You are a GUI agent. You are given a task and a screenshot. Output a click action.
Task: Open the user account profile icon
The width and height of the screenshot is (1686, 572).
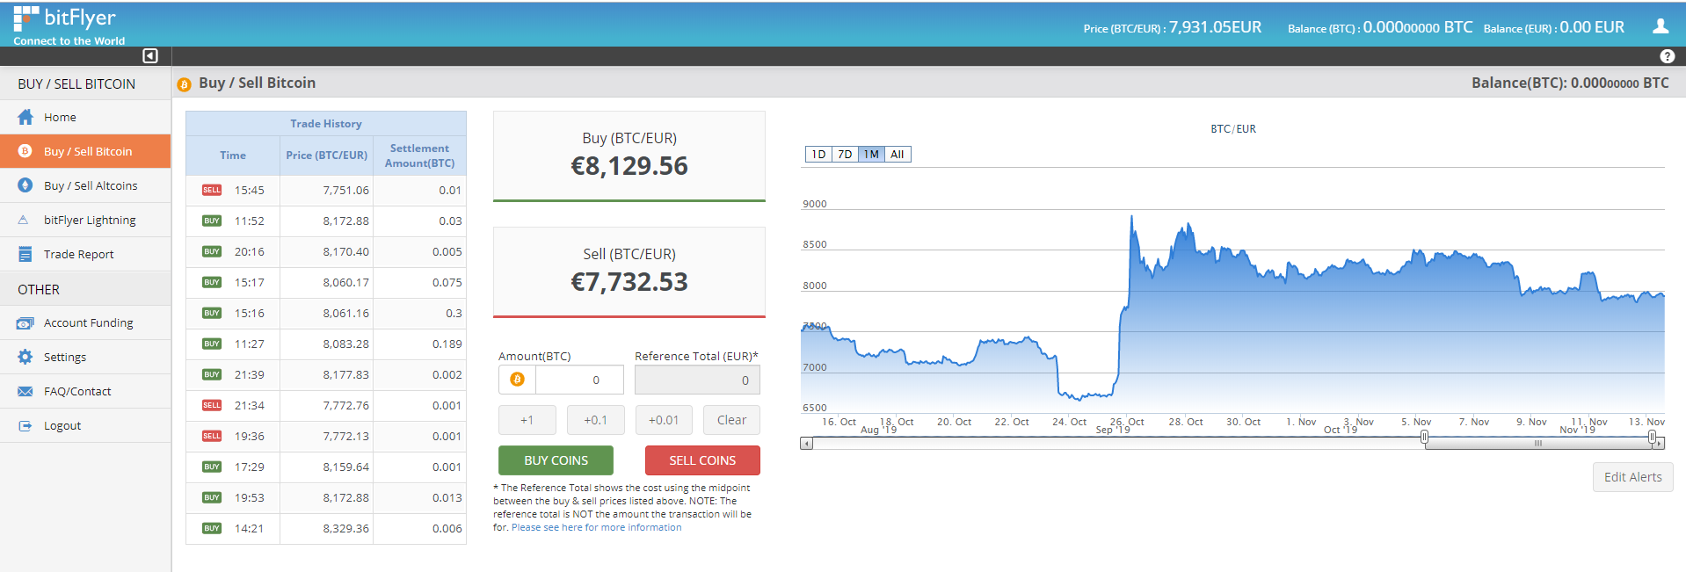(1661, 26)
